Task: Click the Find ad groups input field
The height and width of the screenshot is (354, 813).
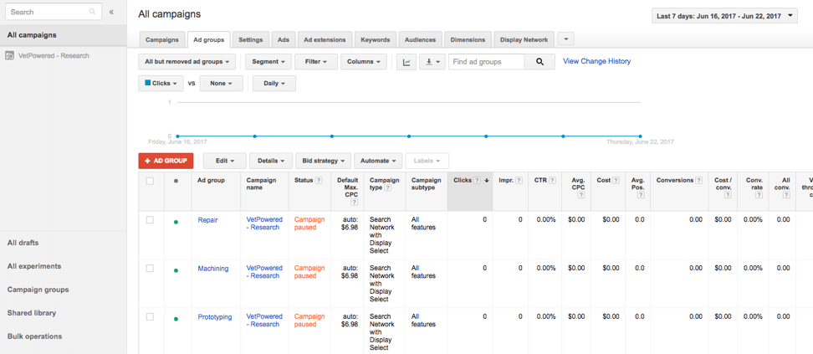Action: coord(487,62)
